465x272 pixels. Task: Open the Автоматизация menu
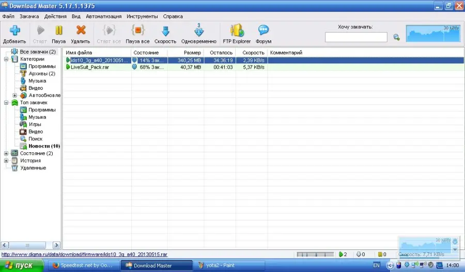104,17
